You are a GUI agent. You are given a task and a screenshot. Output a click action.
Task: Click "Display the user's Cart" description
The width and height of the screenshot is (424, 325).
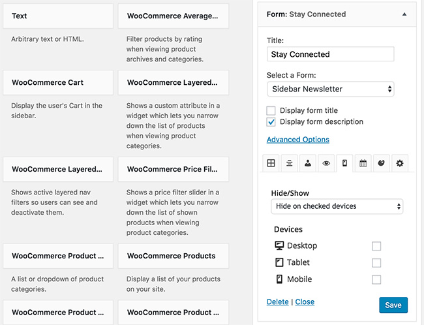click(x=57, y=110)
